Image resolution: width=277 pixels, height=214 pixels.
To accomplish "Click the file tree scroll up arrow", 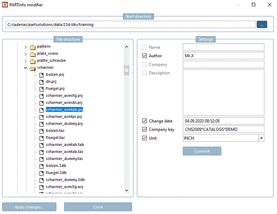I will click(126, 47).
